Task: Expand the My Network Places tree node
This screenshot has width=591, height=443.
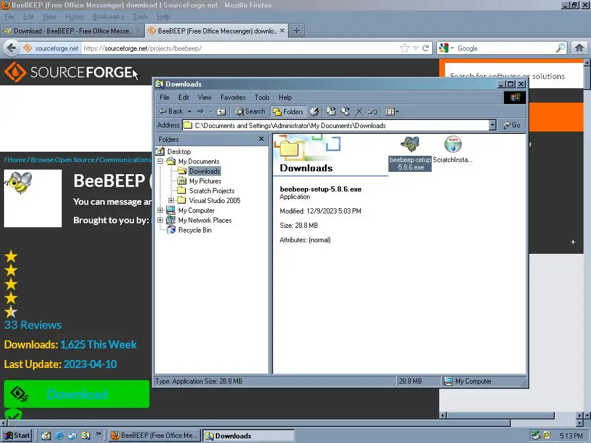Action: pos(160,220)
